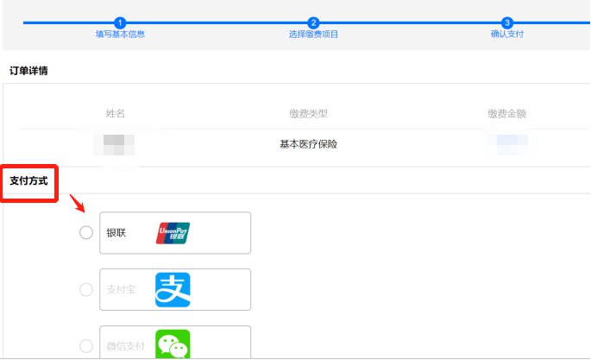Select the 基本医疗保险 table cell

point(308,144)
